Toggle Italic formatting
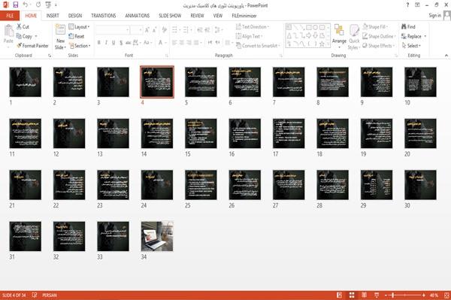The image size is (451, 300). [106, 43]
